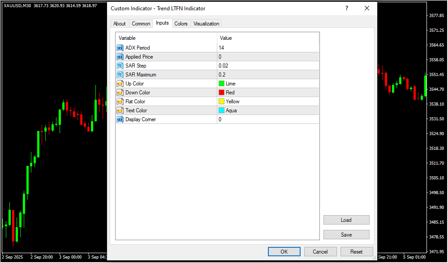Click the ADX Period integer type icon
The width and height of the screenshot is (448, 263).
120,48
